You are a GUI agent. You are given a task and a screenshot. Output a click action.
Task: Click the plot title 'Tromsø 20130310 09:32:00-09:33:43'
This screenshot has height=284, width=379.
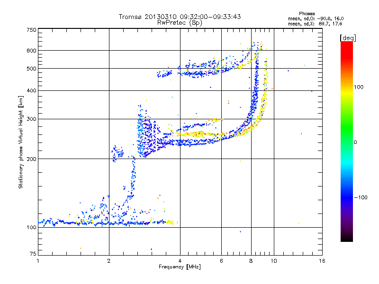tap(180, 17)
